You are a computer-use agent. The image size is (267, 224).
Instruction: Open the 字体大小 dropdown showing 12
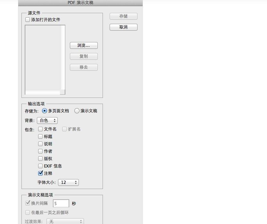click(x=68, y=182)
